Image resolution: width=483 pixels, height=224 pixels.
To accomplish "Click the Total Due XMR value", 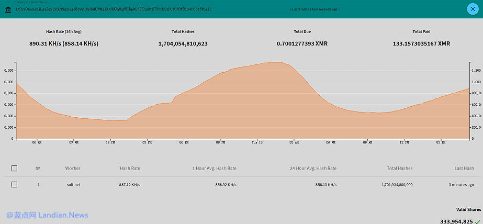I will click(x=302, y=43).
